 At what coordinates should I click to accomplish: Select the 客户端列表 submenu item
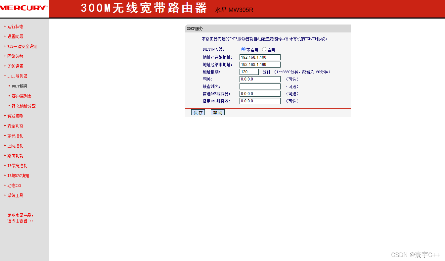pyautogui.click(x=22, y=96)
